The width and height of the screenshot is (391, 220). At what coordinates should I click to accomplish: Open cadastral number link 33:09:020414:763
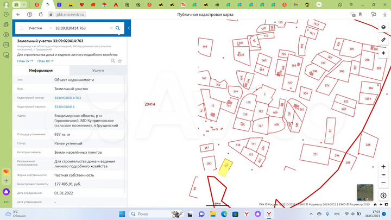click(67, 98)
